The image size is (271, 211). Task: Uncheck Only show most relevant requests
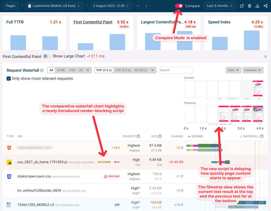coord(9,79)
